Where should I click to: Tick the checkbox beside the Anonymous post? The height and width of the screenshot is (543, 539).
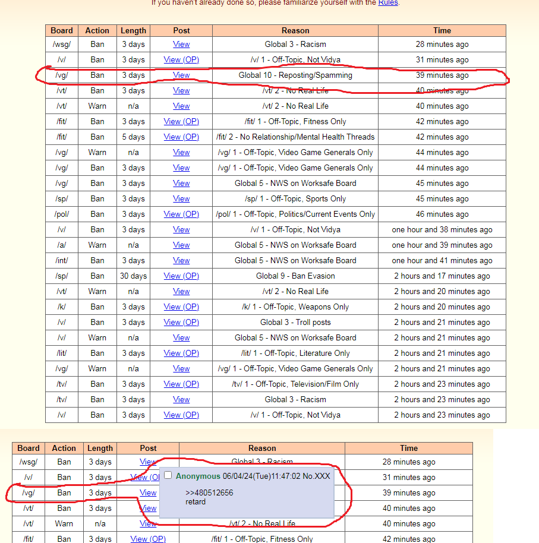pyautogui.click(x=168, y=475)
